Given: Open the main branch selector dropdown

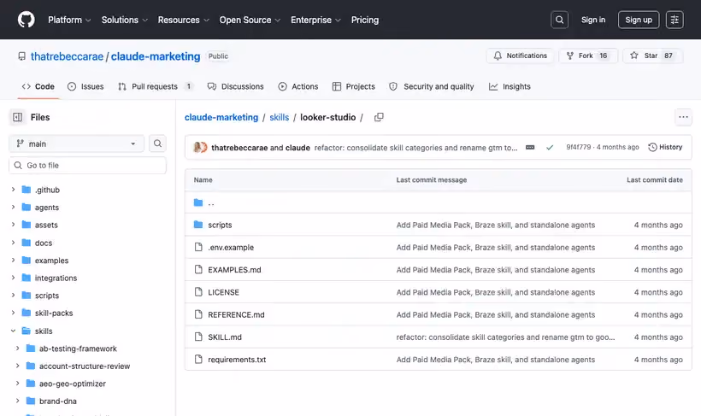Looking at the screenshot, I should click(76, 144).
